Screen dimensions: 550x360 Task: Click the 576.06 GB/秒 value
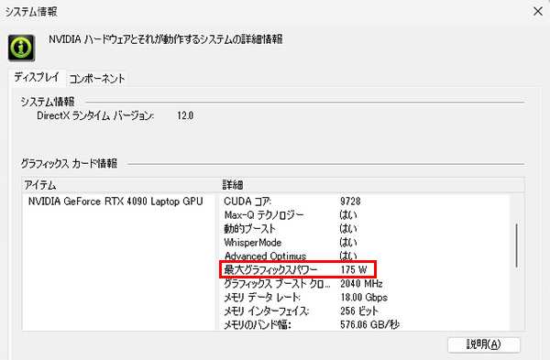click(369, 324)
